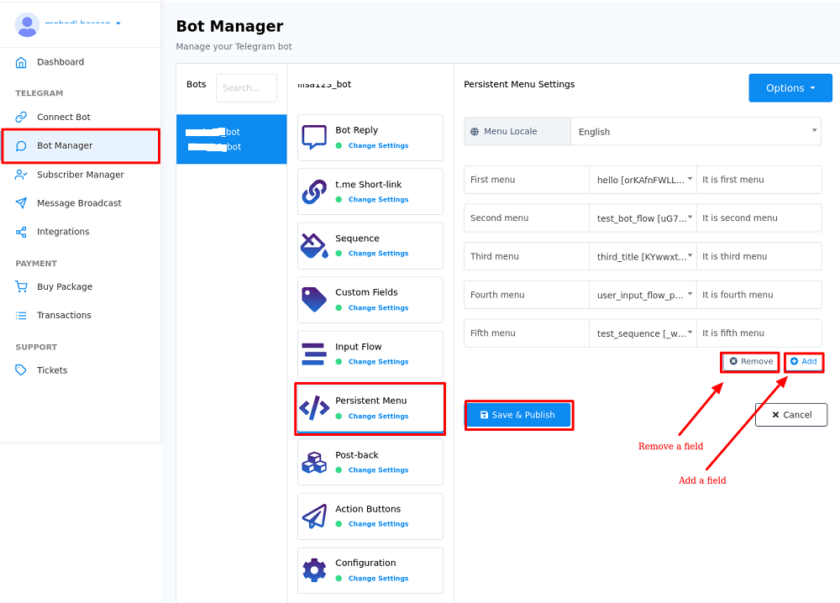Viewport: 840px width, 603px height.
Task: Click the bot Search input box
Action: 246,87
